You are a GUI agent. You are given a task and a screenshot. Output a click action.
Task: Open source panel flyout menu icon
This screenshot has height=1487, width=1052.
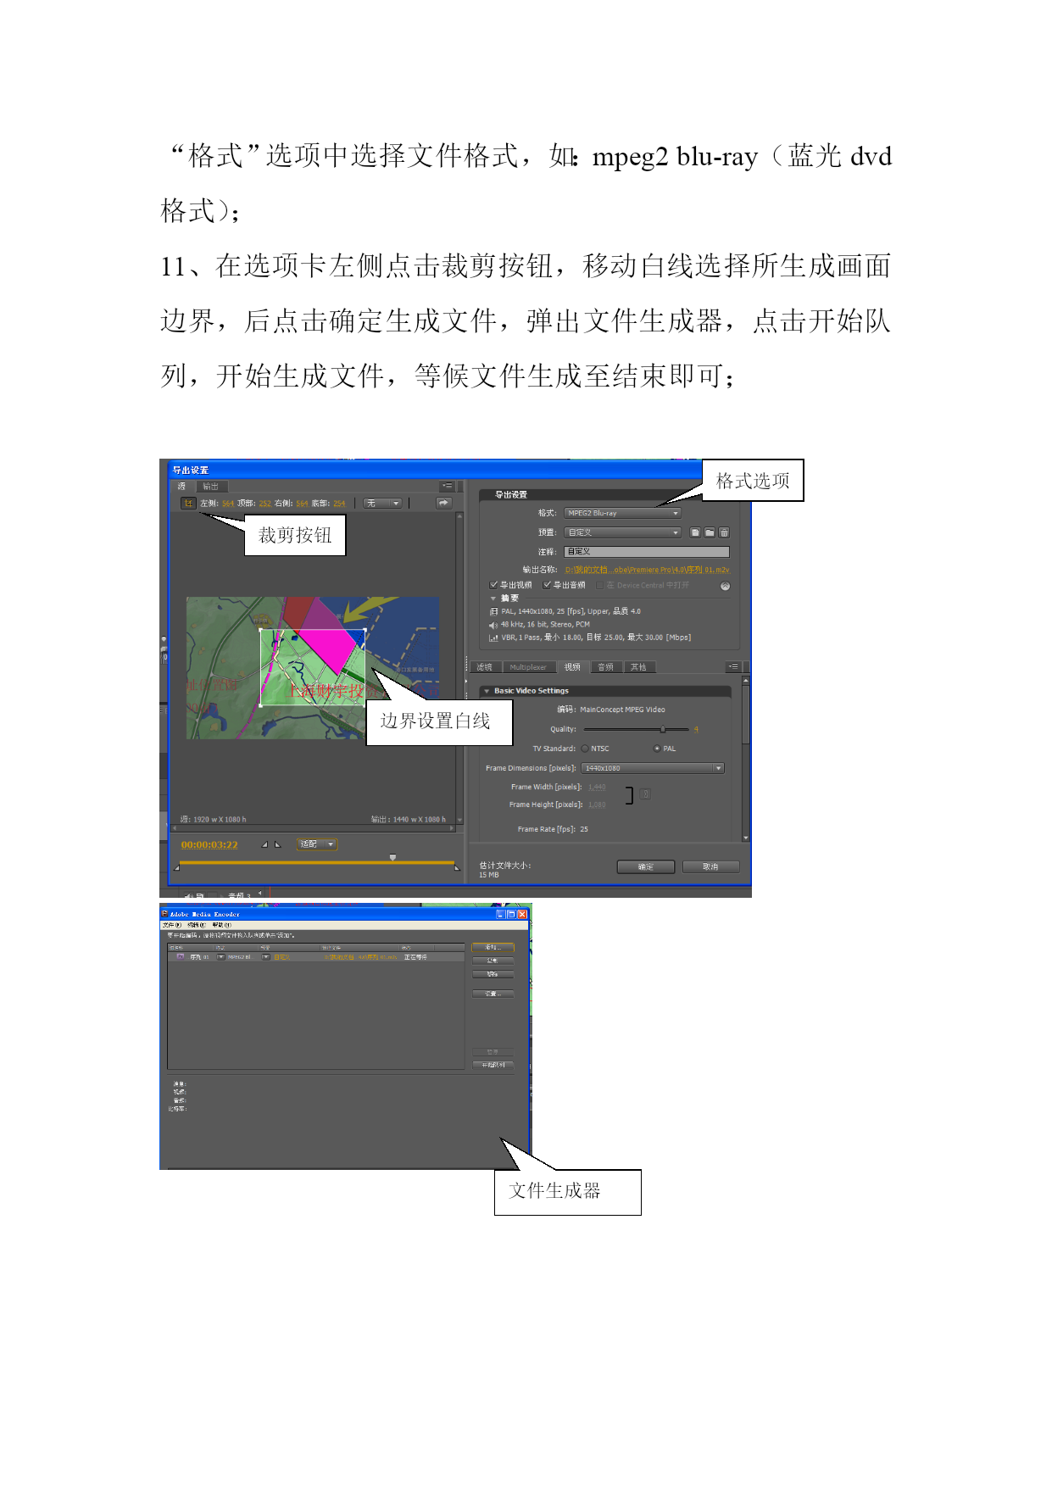pyautogui.click(x=447, y=487)
